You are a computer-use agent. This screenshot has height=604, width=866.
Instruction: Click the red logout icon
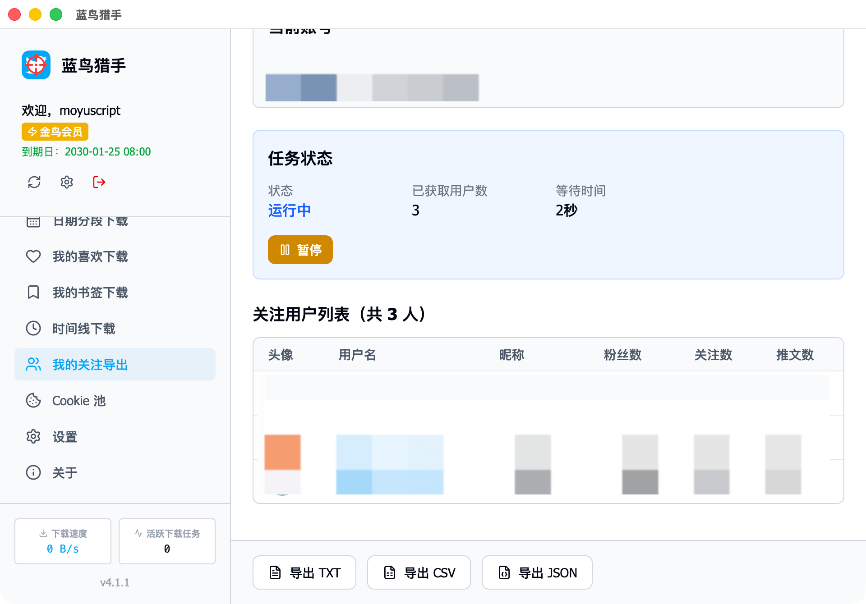99,182
